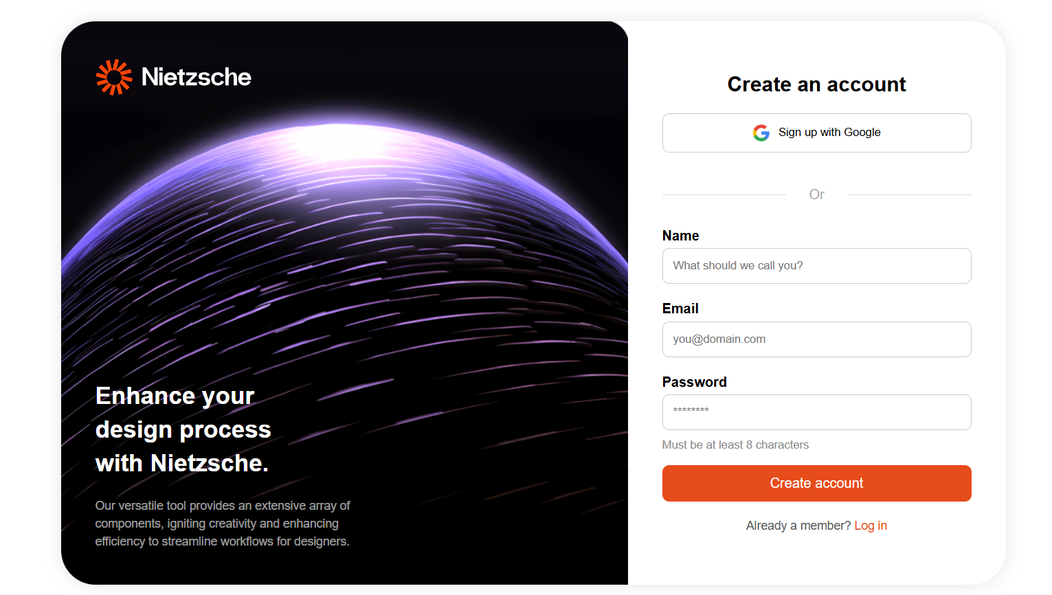Screen dimensions: 1052x595
Task: Click the orange Nietzsche sunburst logo icon
Action: [113, 77]
